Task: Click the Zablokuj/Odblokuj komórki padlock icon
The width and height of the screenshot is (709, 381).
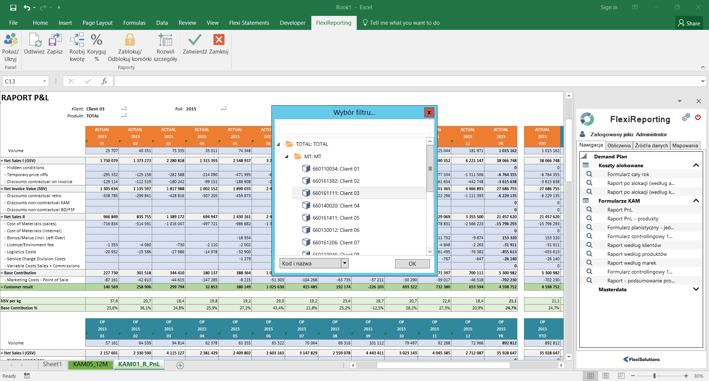Action: (130, 40)
